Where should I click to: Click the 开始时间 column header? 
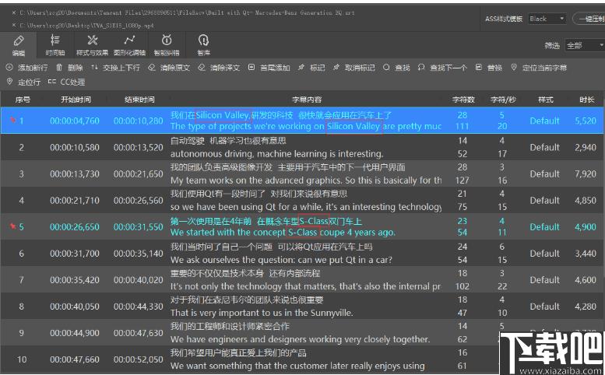(76, 100)
